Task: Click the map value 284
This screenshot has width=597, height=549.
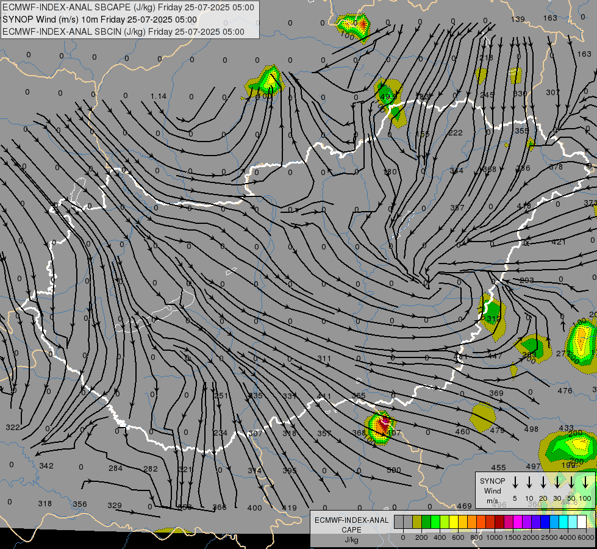Action: coord(115,468)
